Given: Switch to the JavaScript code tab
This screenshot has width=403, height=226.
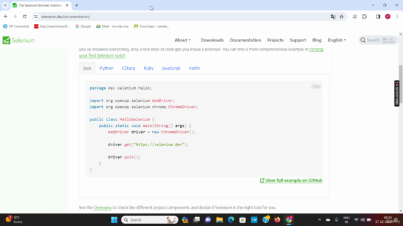Looking at the screenshot, I should pos(171,68).
